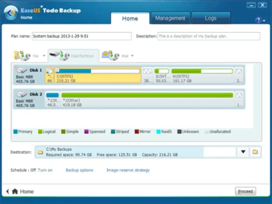
Task: Click the Primary legend color swatch
Action: tap(15, 132)
